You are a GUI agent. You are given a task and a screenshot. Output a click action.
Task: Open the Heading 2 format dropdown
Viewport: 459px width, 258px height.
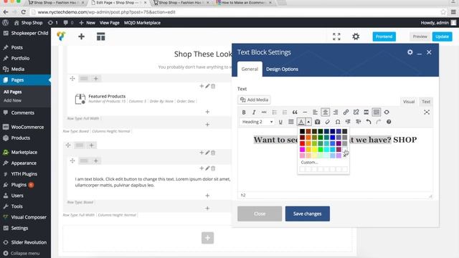point(257,122)
